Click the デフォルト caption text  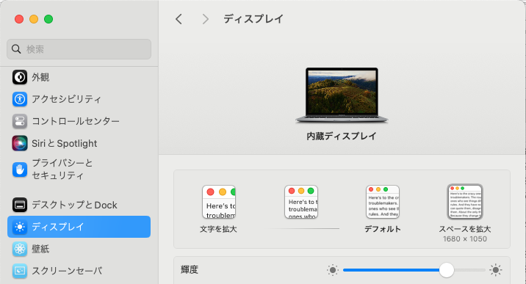point(383,229)
